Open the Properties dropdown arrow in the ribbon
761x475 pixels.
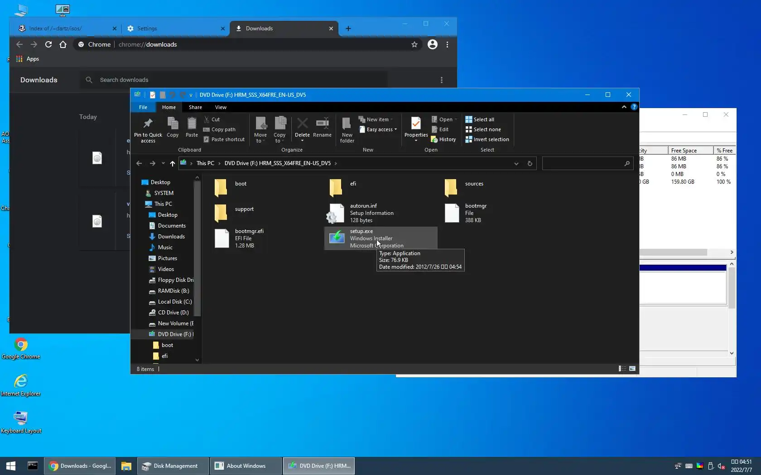(x=416, y=141)
